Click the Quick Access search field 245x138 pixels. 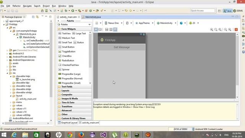click(x=203, y=11)
